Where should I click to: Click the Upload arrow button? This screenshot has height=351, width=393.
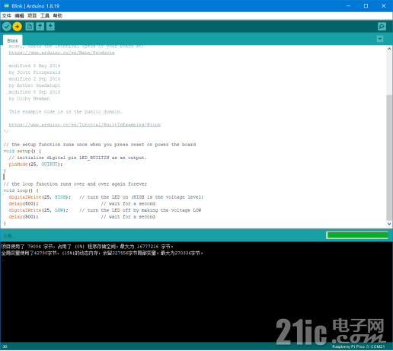click(x=18, y=27)
